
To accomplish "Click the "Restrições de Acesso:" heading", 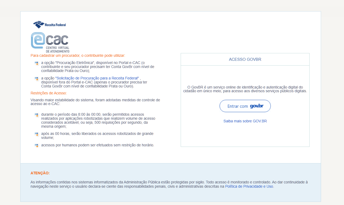I will point(49,93).
